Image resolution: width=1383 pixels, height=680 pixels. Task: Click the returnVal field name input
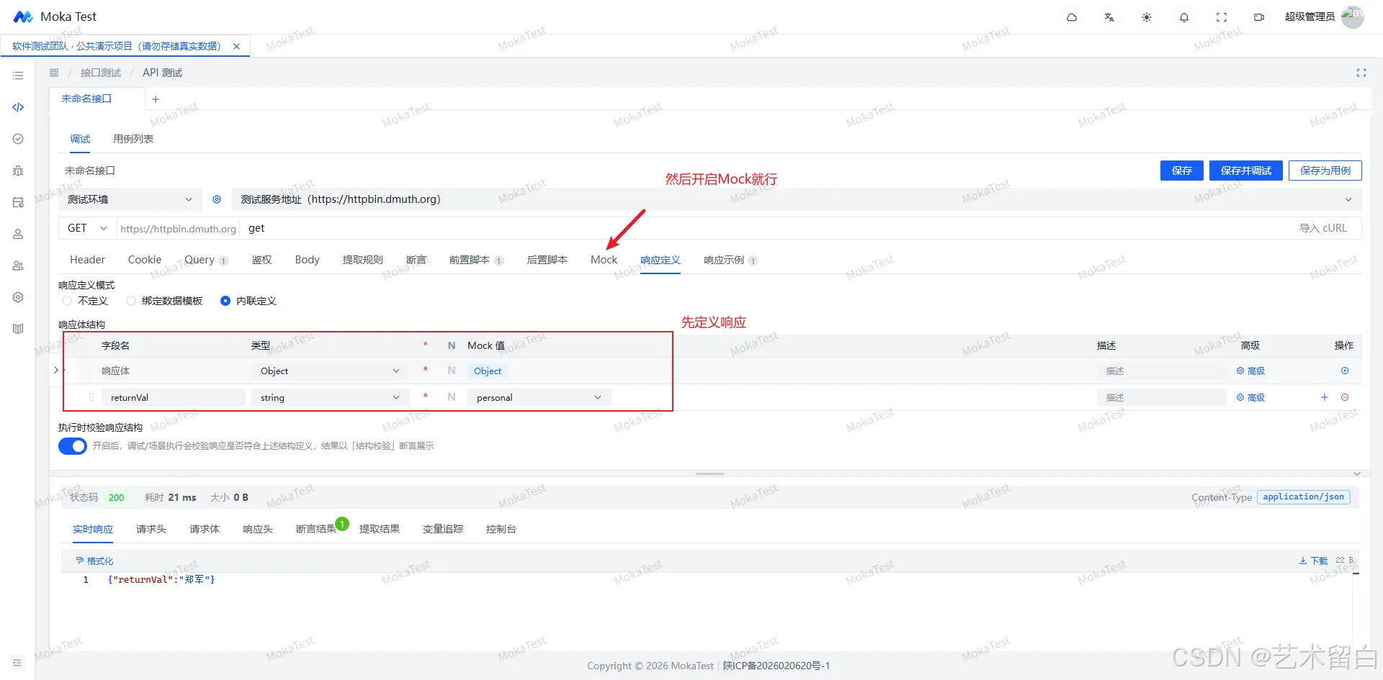(173, 397)
